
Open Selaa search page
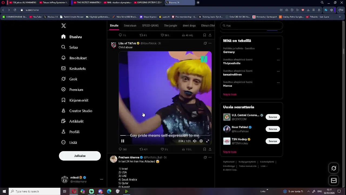coord(70,47)
